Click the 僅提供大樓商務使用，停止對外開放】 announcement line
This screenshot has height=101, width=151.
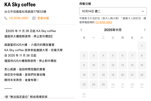(28, 36)
